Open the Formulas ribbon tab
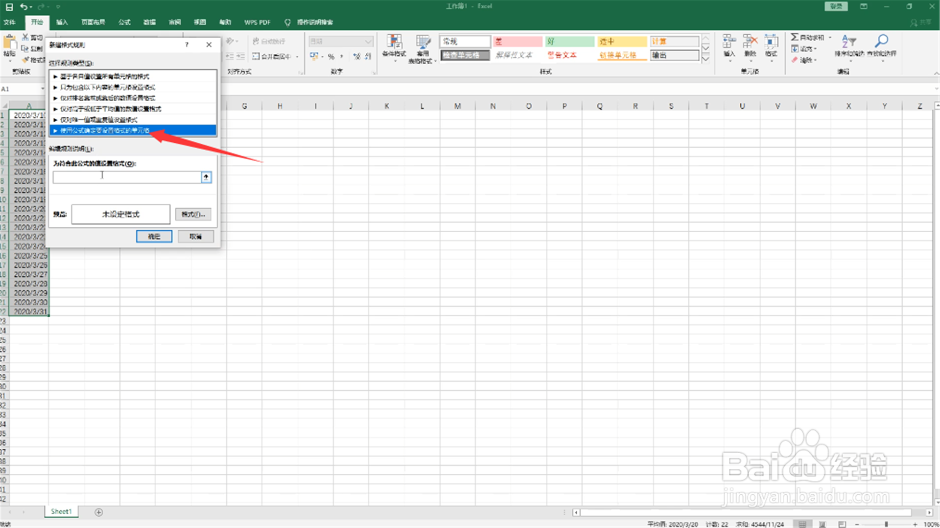Viewport: 940px width, 528px height. click(124, 22)
